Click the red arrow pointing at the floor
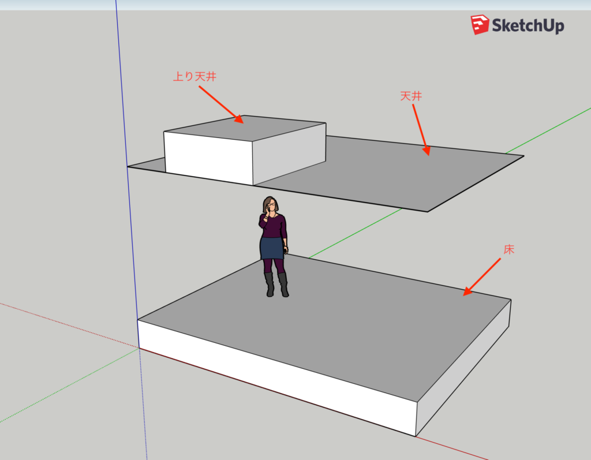The width and height of the screenshot is (591, 460). click(x=482, y=277)
